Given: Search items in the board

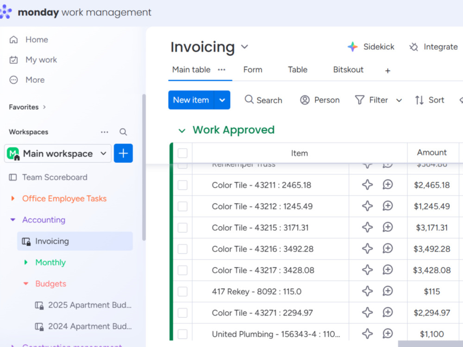Looking at the screenshot, I should pyautogui.click(x=263, y=100).
